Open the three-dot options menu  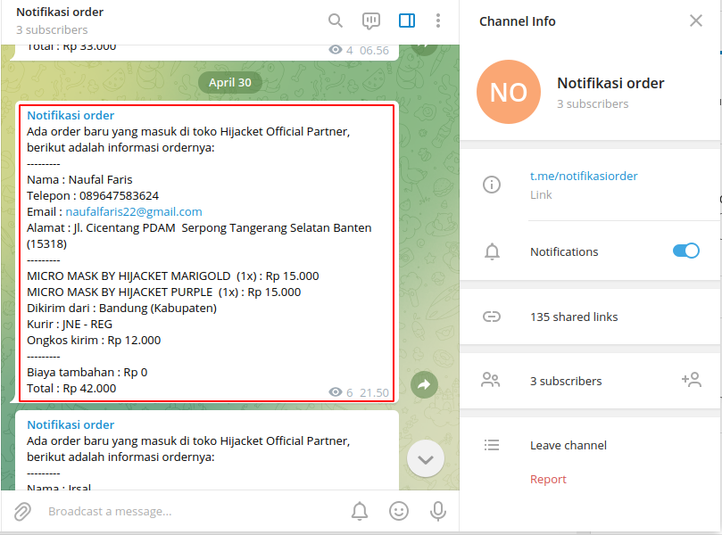[x=439, y=20]
